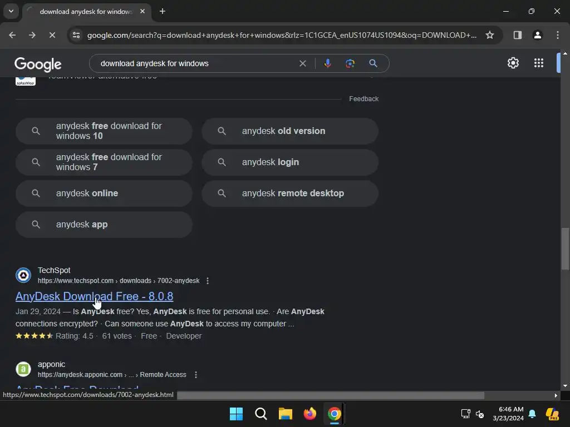This screenshot has width=570, height=427.
Task: Open a new tab
Action: coord(163,11)
